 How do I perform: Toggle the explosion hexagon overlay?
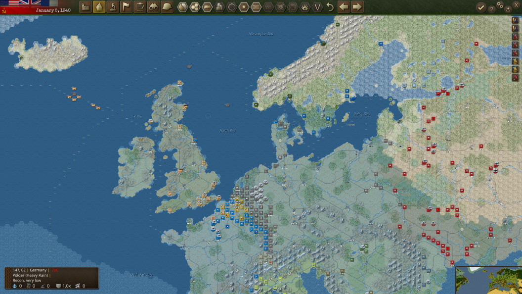pos(305,6)
